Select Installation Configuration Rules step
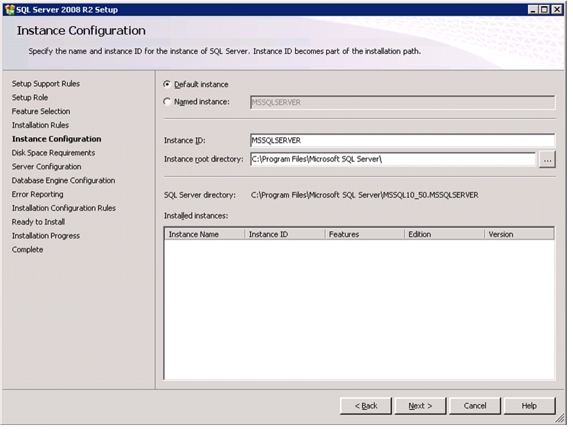The image size is (573, 443). click(x=64, y=208)
